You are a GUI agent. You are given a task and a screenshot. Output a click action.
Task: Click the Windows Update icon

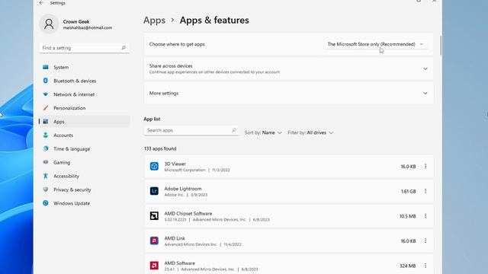46,203
